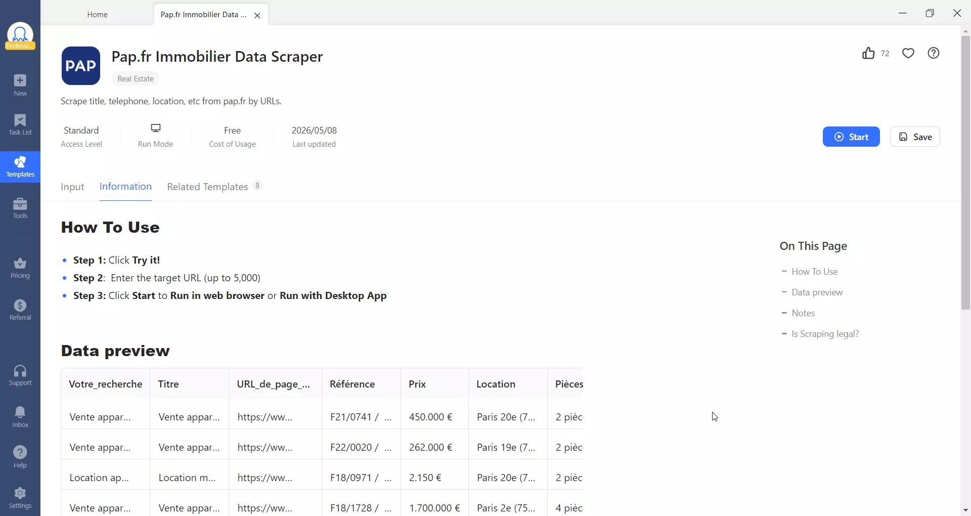Jump to Notes section link
Image resolution: width=971 pixels, height=516 pixels.
pyautogui.click(x=803, y=313)
